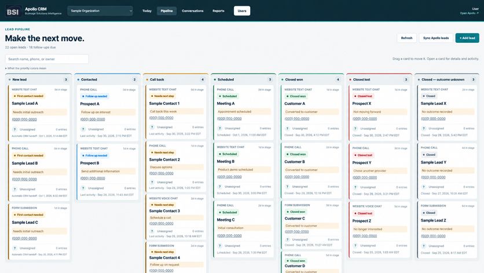Open the Sample Lead A card title
The width and height of the screenshot is (484, 273).
(x=25, y=104)
